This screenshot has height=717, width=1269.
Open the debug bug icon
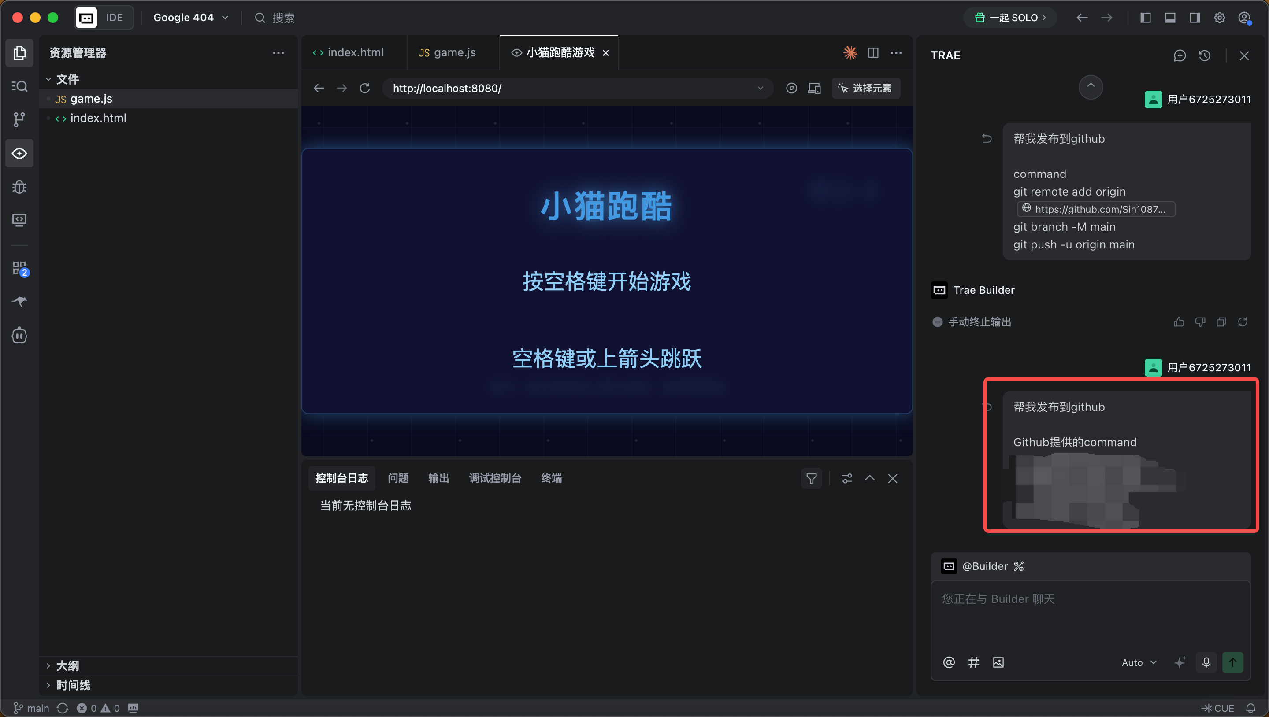tap(19, 187)
